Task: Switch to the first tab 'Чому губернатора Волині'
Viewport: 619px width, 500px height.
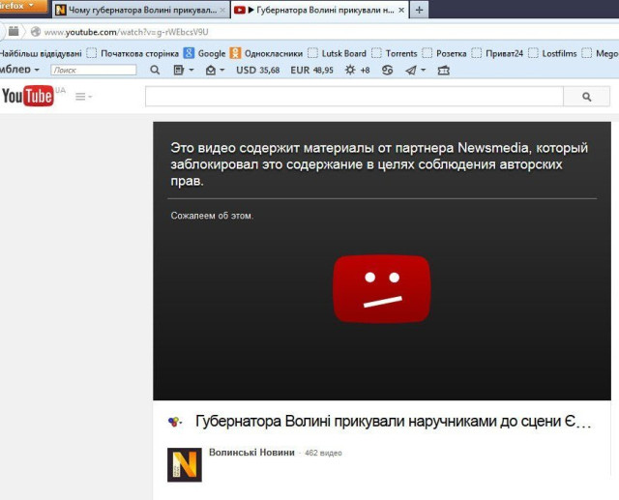Action: pos(135,10)
